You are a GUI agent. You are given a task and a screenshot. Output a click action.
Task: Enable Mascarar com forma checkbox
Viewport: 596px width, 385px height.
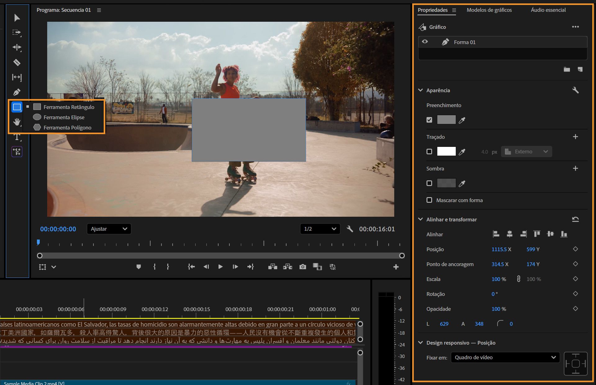[429, 200]
